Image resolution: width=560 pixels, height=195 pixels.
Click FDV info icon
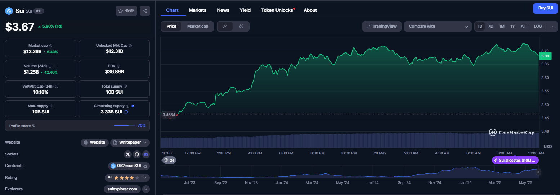pos(118,66)
